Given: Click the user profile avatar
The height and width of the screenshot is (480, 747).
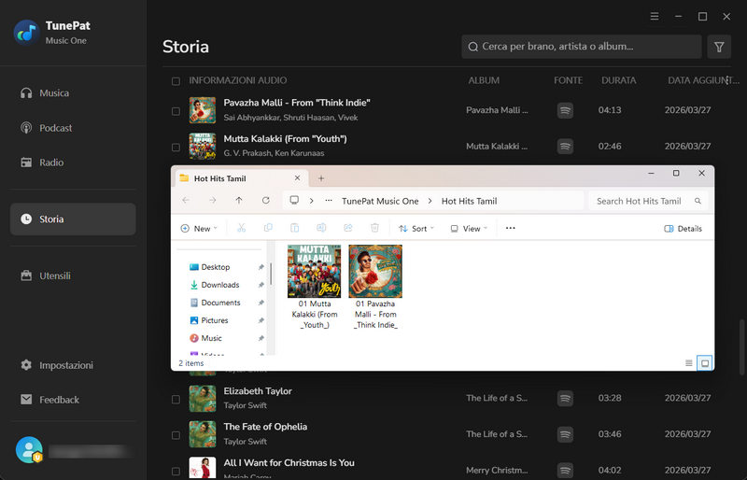Looking at the screenshot, I should point(29,449).
